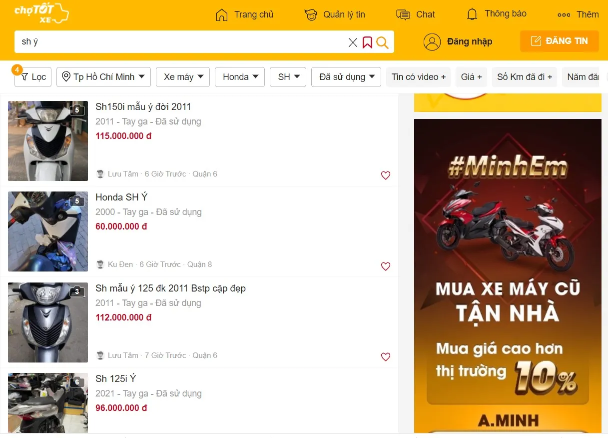Clear the search with the X icon

[x=353, y=42]
